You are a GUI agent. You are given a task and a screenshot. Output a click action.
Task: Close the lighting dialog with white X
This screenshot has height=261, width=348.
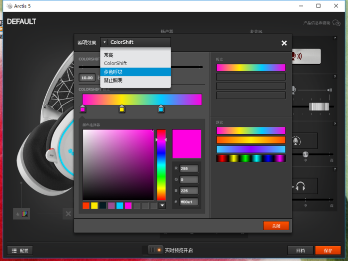(284, 43)
